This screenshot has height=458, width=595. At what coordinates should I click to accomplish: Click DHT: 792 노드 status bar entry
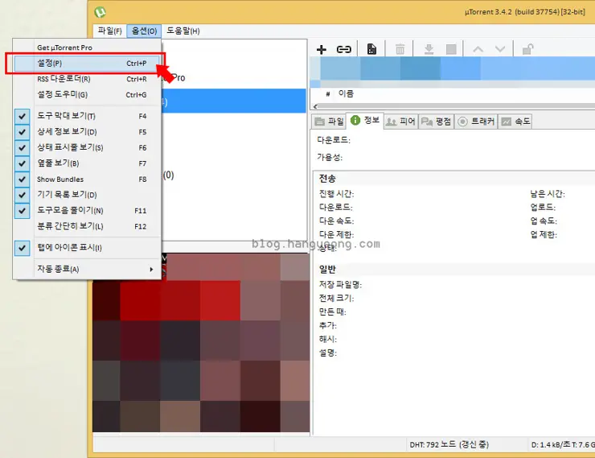pyautogui.click(x=449, y=444)
